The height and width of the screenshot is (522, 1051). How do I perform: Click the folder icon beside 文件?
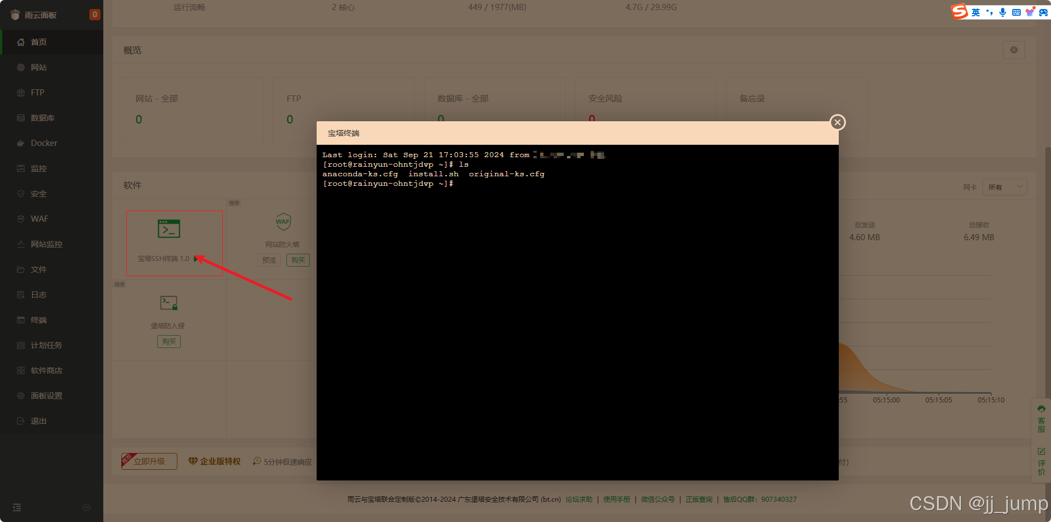point(21,269)
